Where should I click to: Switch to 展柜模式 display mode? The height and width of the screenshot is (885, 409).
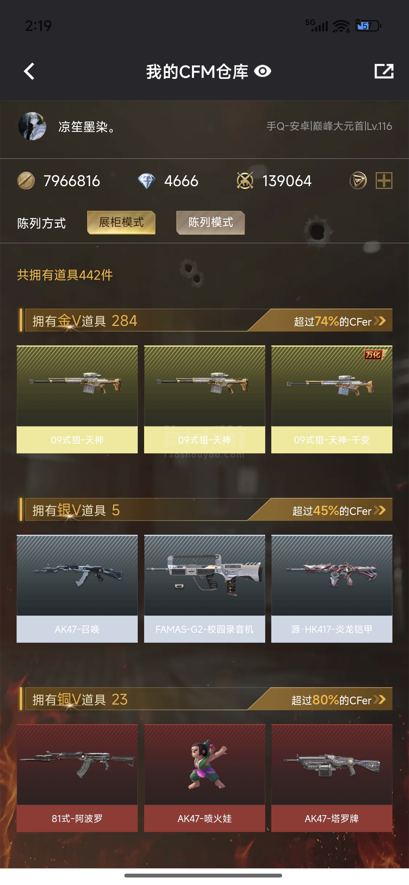pyautogui.click(x=121, y=222)
